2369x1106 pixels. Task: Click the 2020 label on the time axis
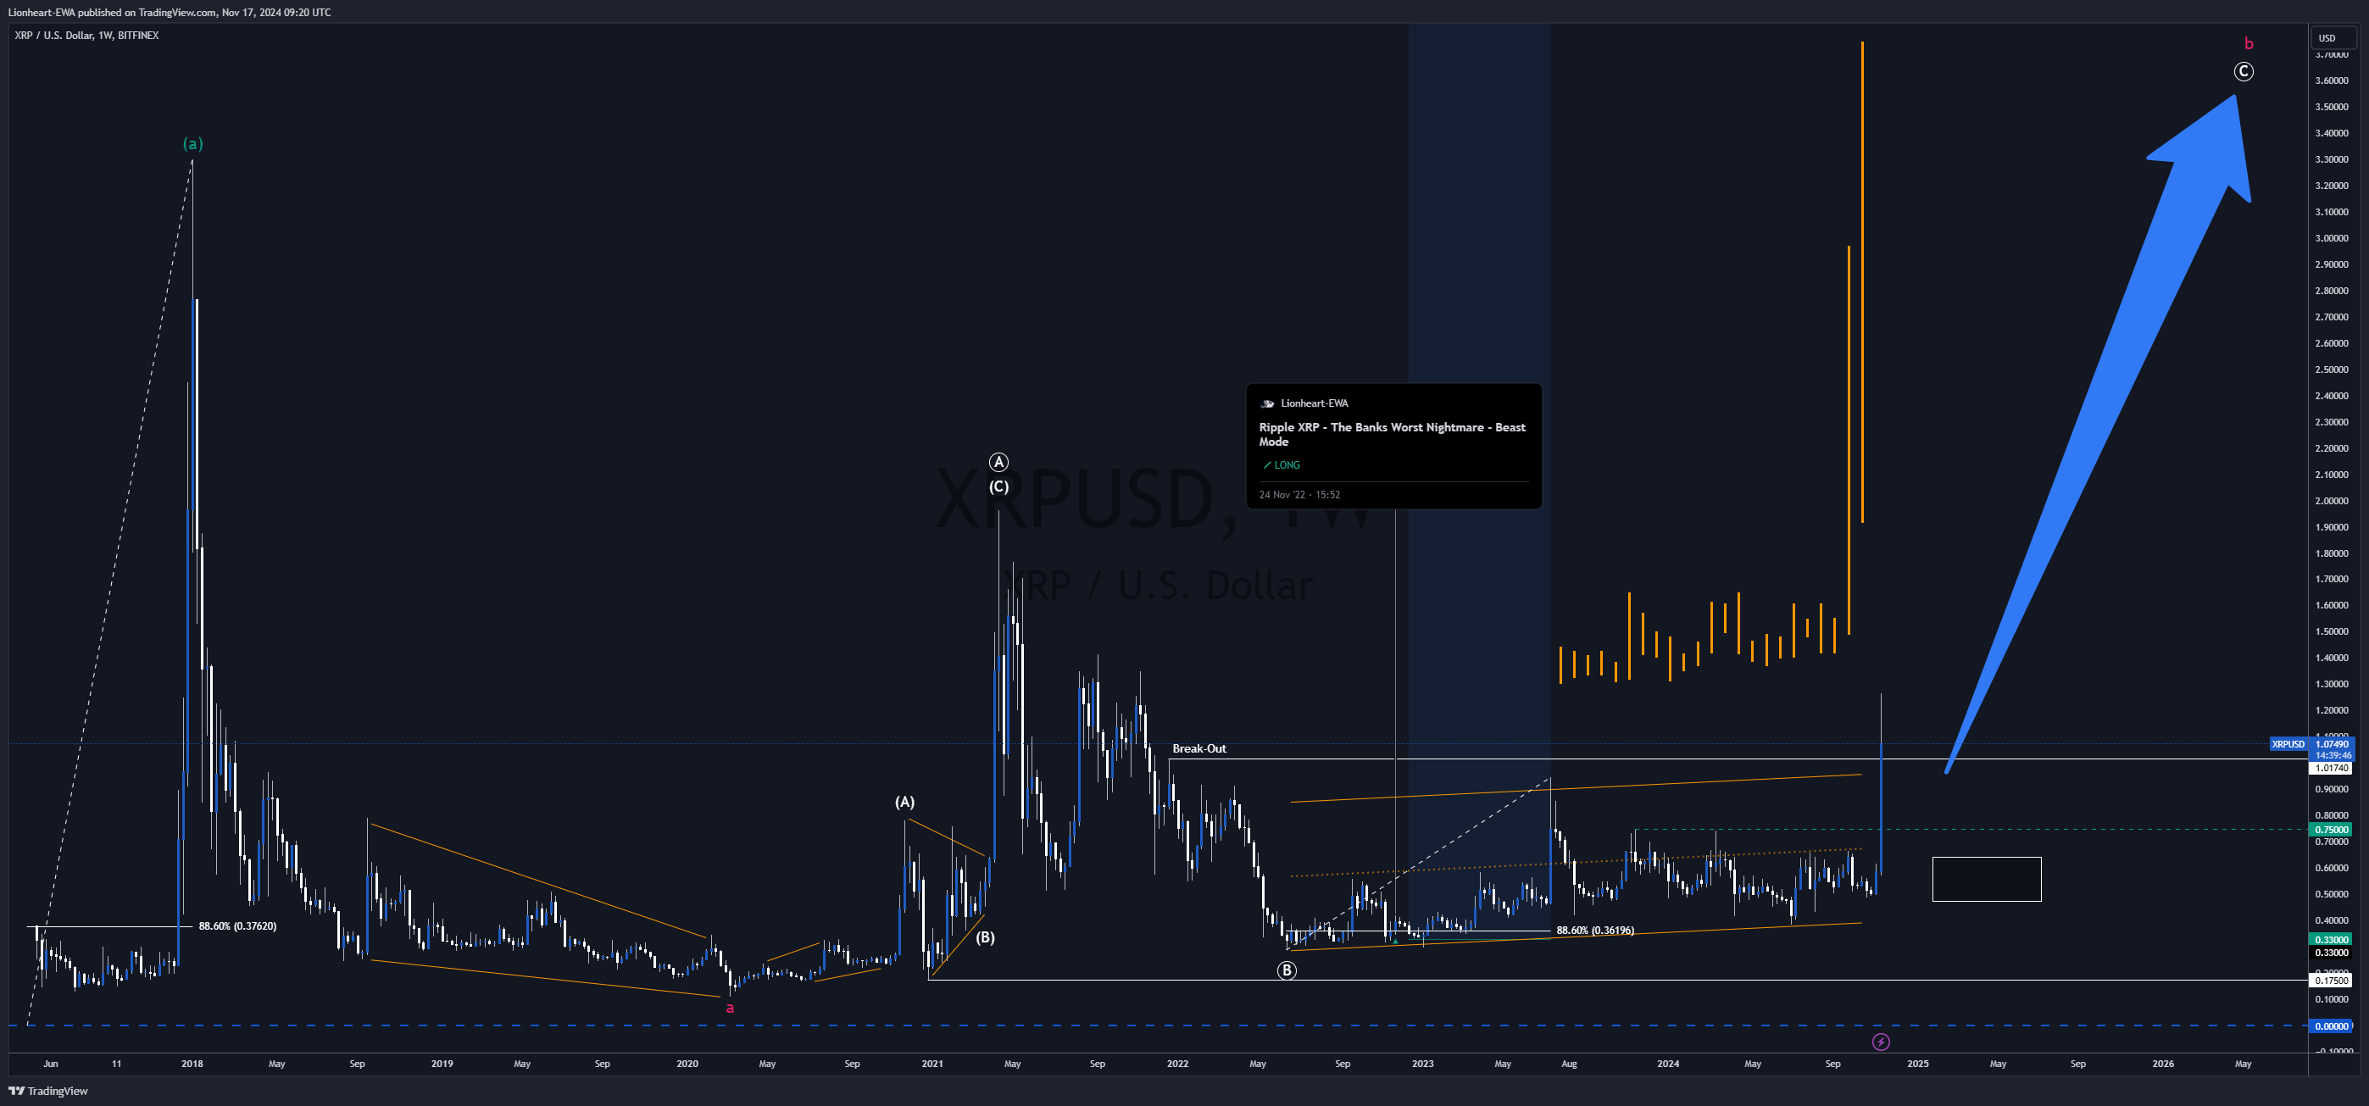pyautogui.click(x=687, y=1064)
